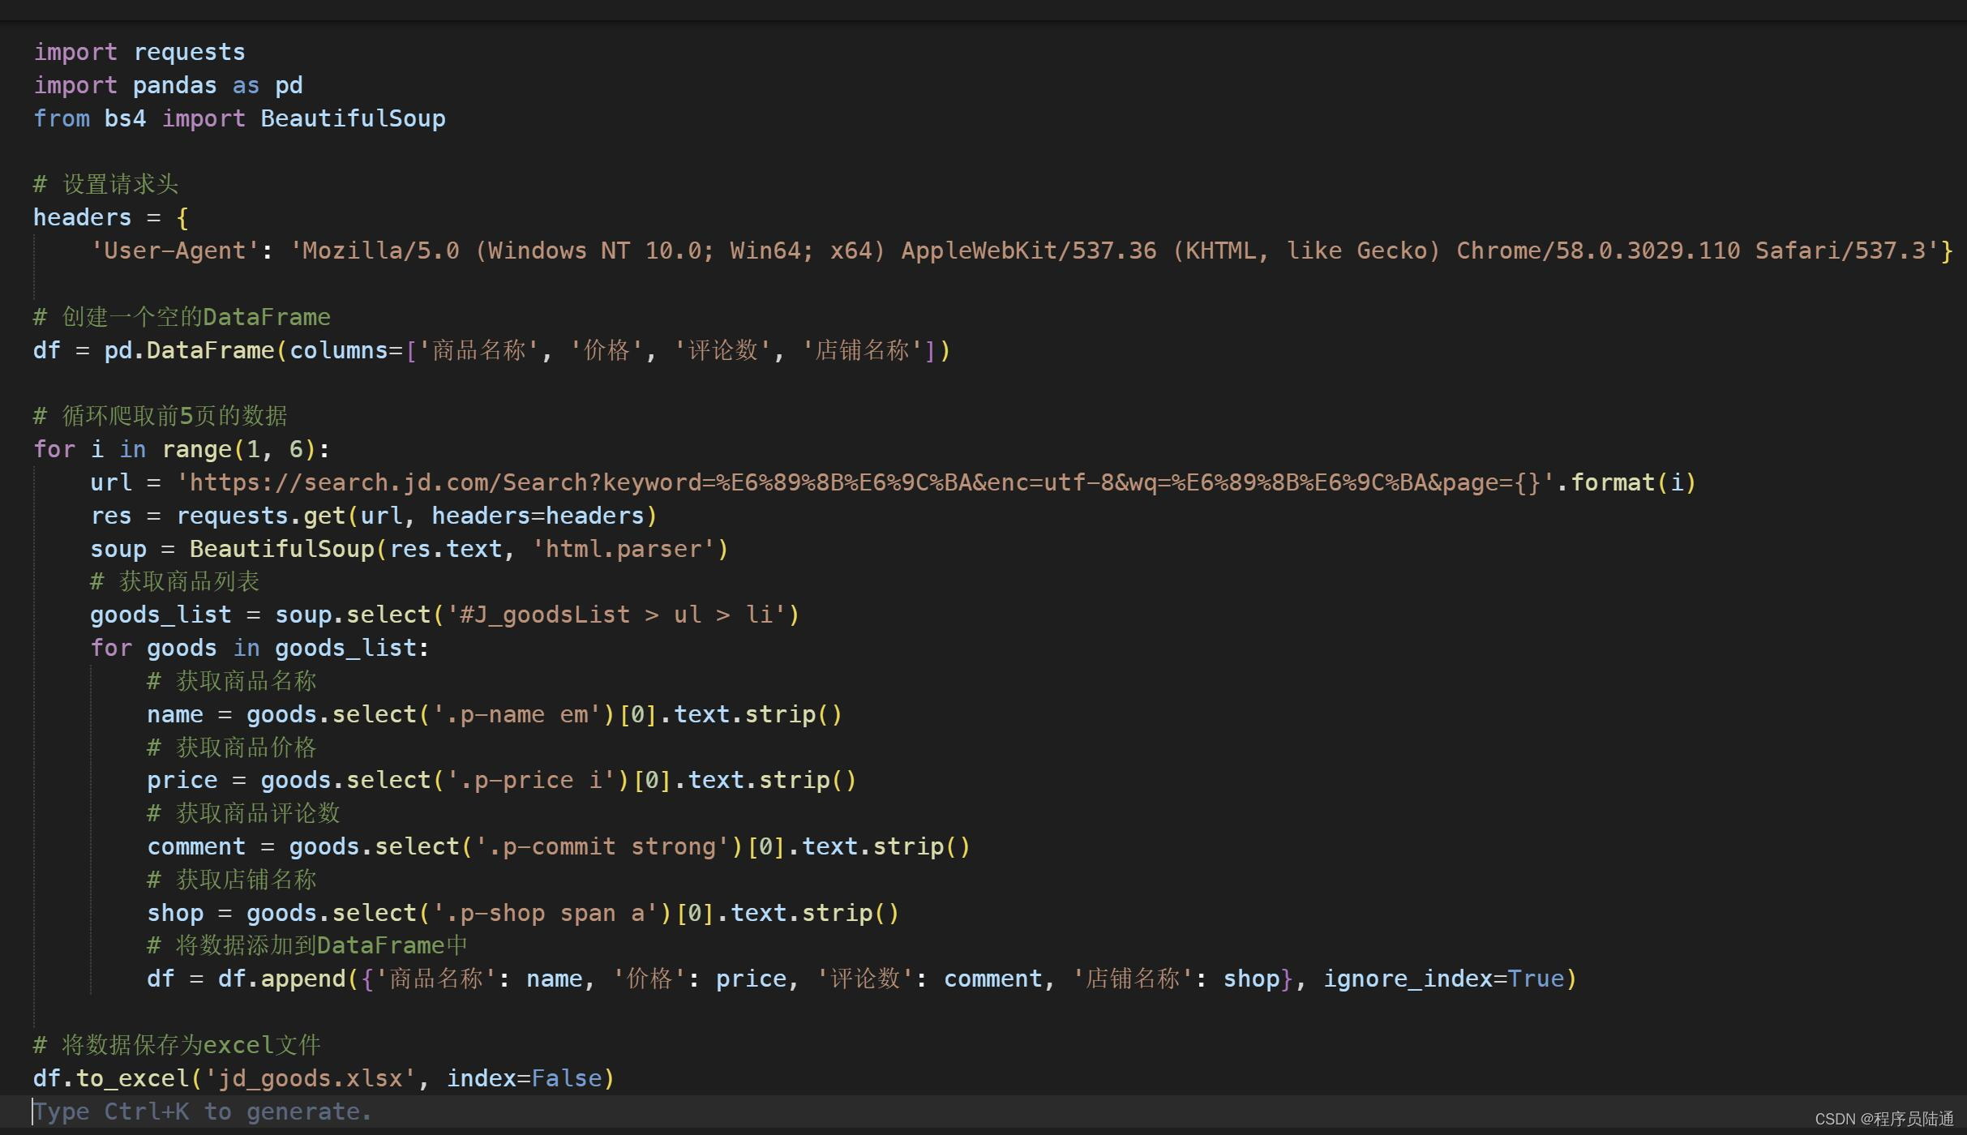Screen dimensions: 1967x1135
Task: Click the comment '# 将数据保存为excel文件'
Action: 177,1045
